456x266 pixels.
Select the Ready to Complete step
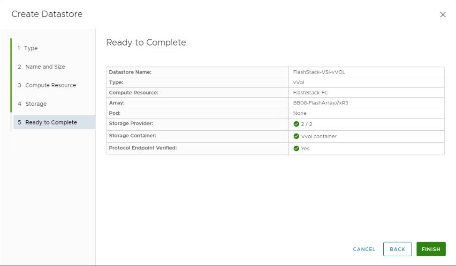click(x=54, y=122)
